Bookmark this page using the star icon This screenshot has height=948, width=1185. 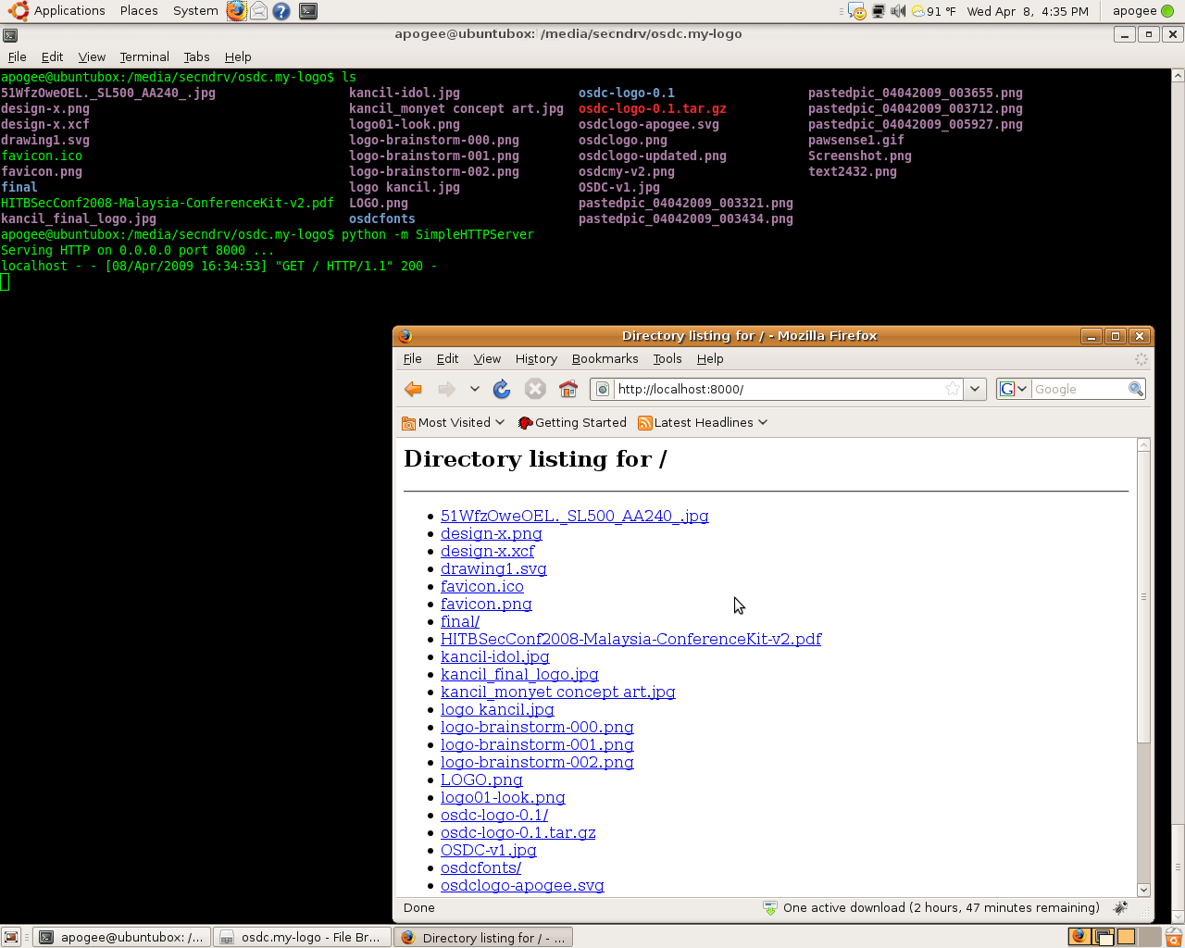[x=952, y=389]
